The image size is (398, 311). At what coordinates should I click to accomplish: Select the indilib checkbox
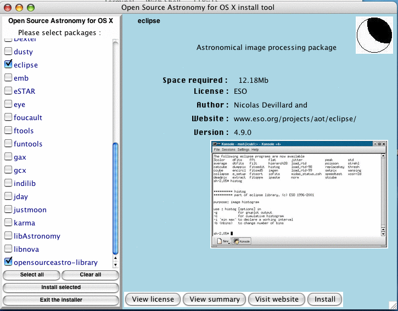click(x=8, y=183)
